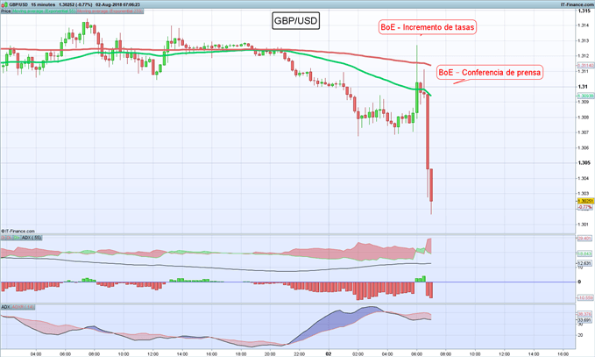Click the -10.559 histogram value tag

585,297
